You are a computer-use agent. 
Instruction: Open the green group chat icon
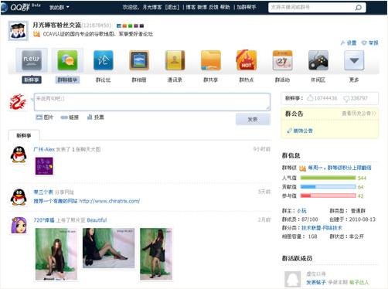tap(67, 61)
